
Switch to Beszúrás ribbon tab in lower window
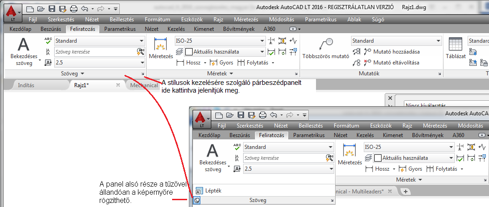[x=239, y=135]
